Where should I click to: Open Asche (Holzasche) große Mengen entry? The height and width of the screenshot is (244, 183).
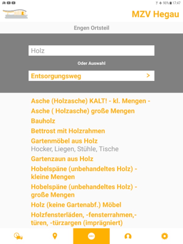[x=83, y=111]
